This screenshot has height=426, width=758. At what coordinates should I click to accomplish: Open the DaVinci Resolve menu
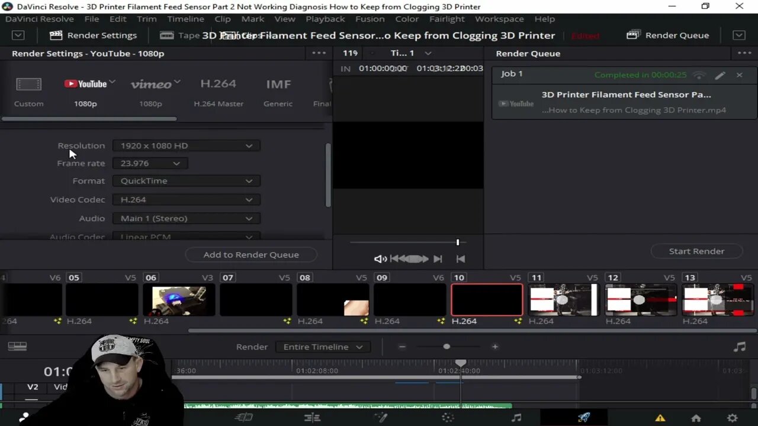(39, 19)
